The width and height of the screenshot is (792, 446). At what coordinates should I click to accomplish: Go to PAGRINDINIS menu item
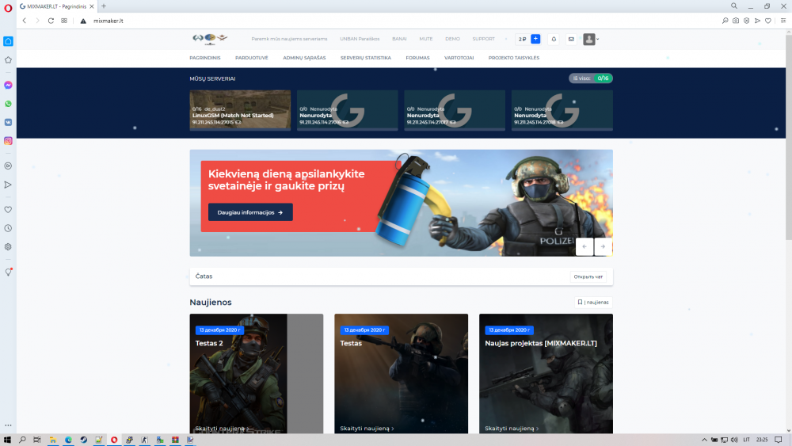pyautogui.click(x=205, y=58)
